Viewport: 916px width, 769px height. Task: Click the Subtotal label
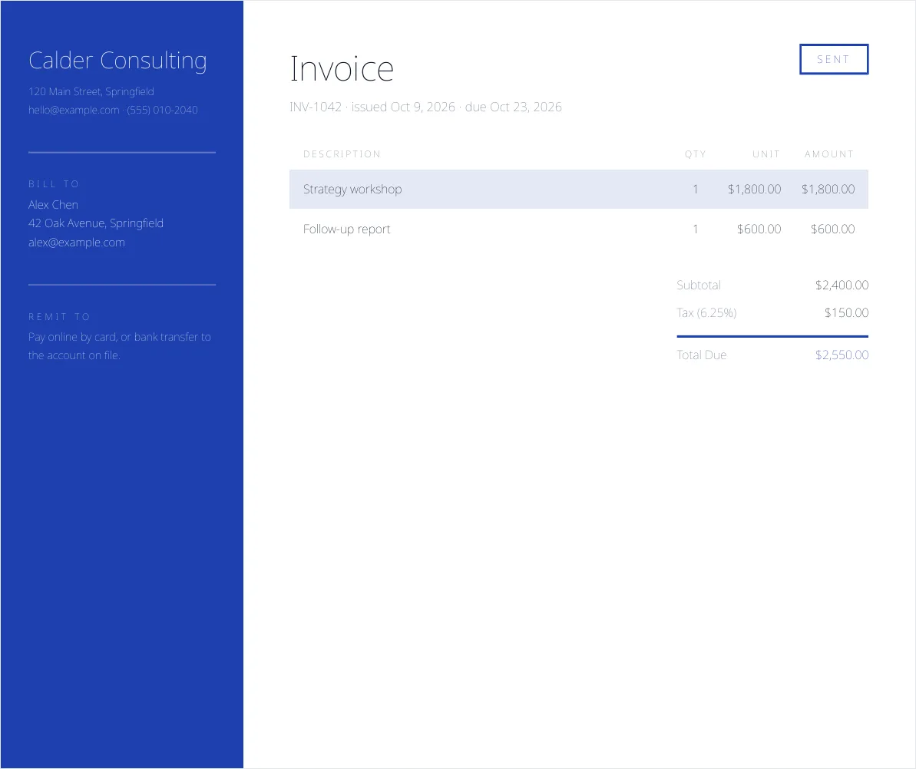click(x=699, y=285)
